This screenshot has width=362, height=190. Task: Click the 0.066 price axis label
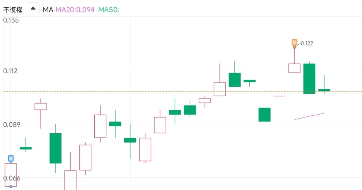[x=11, y=178]
